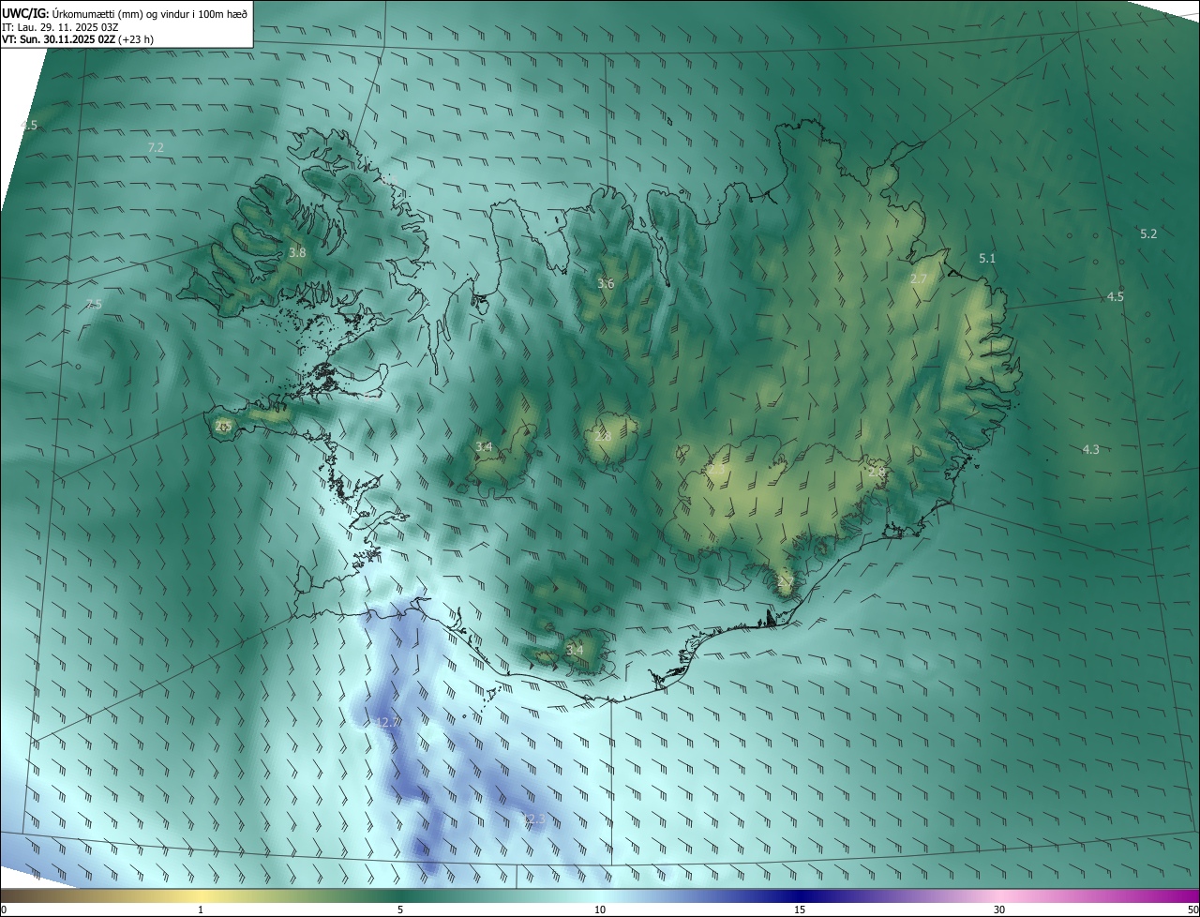Click the 'VT: Sun. 30.11.2025 02Z (+23 h)' line
This screenshot has height=917, width=1200.
(x=78, y=39)
